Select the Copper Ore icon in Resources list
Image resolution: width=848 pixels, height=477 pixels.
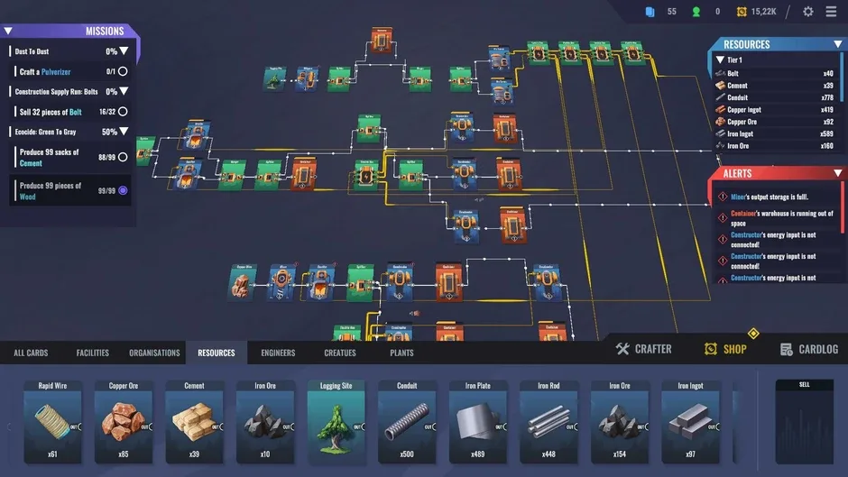(x=721, y=122)
